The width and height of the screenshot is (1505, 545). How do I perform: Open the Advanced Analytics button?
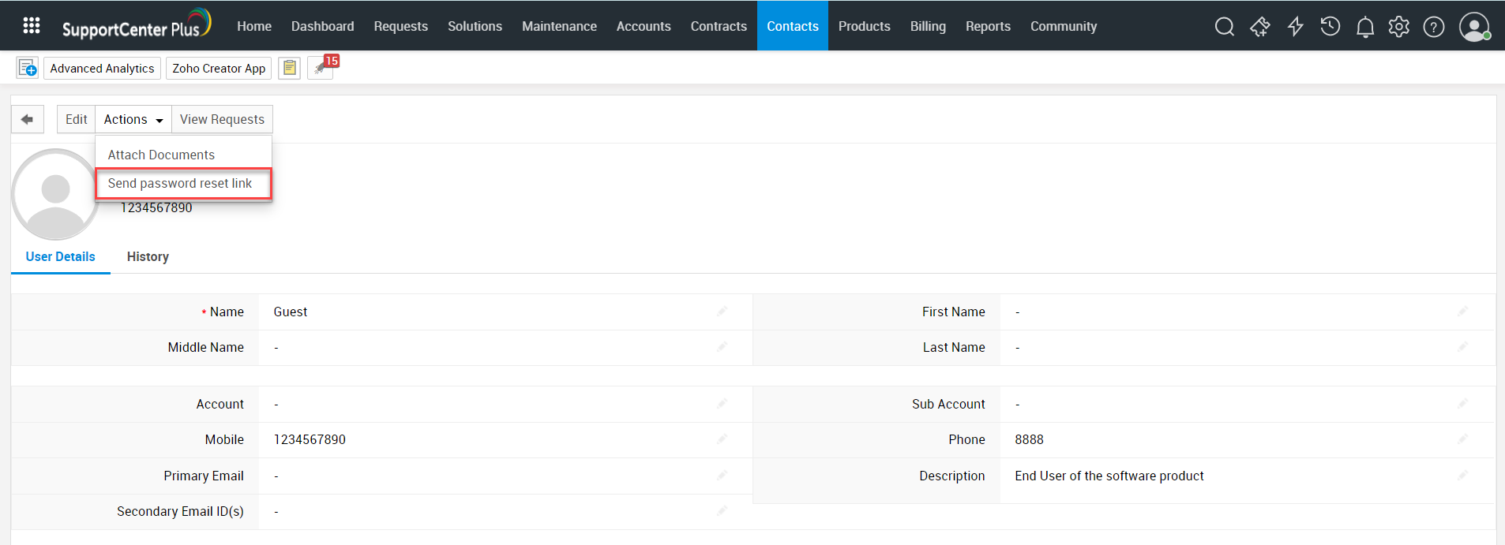pos(102,69)
